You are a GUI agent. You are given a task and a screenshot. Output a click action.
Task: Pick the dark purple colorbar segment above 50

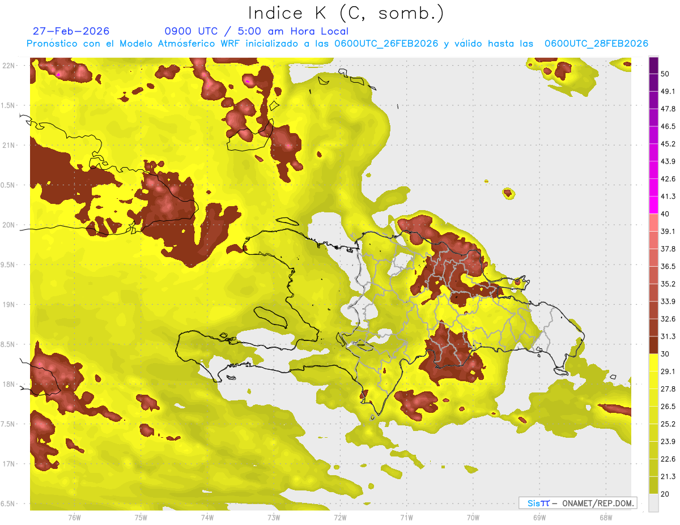pyautogui.click(x=653, y=65)
